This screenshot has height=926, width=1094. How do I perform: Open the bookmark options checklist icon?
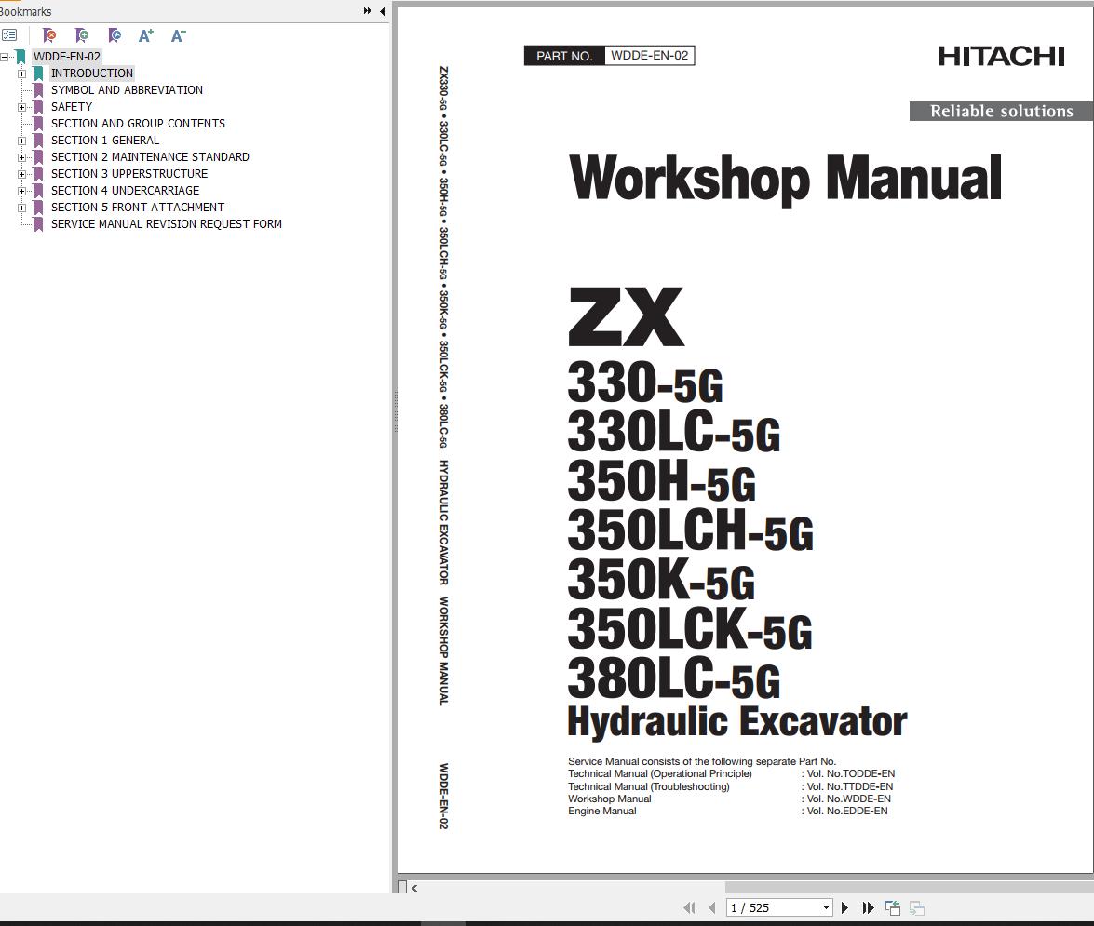(9, 34)
